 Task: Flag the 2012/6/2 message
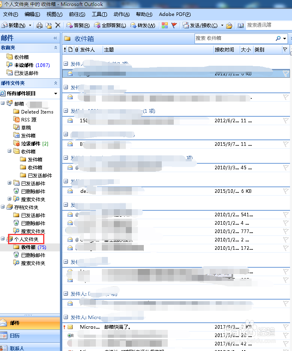286,121
